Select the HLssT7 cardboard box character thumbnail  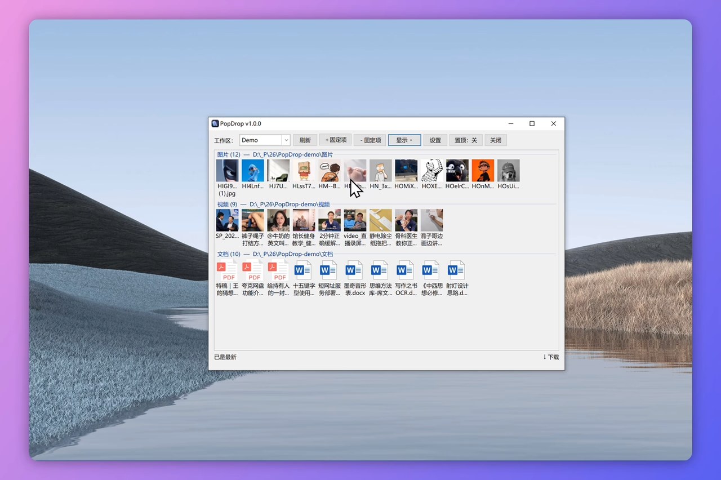point(304,171)
